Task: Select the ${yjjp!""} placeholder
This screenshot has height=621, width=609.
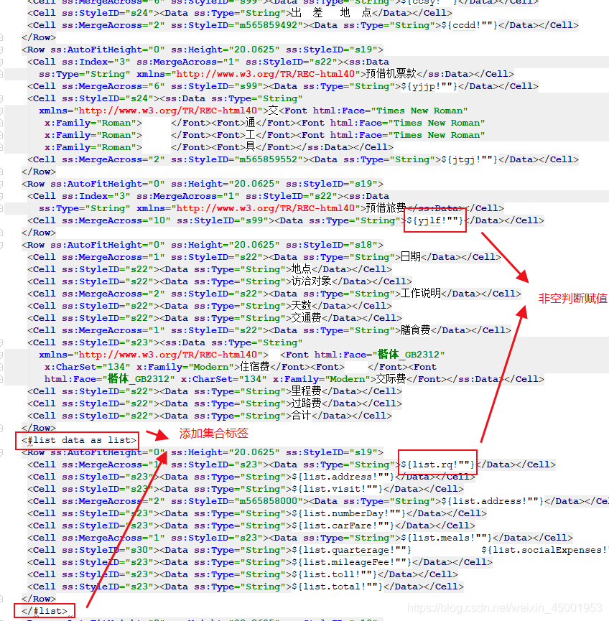Action: pyautogui.click(x=429, y=86)
